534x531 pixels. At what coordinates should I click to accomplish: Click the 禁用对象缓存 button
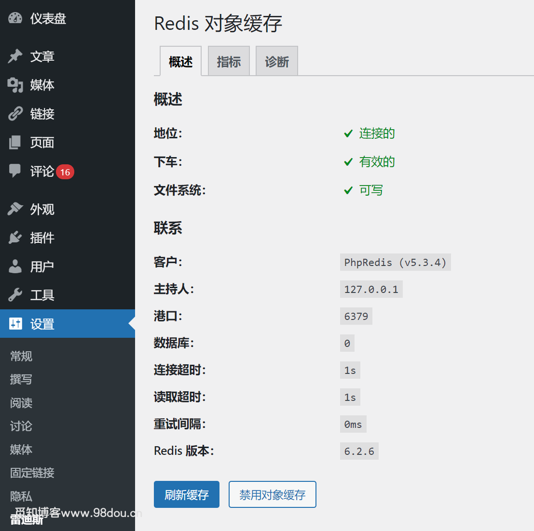pos(273,494)
